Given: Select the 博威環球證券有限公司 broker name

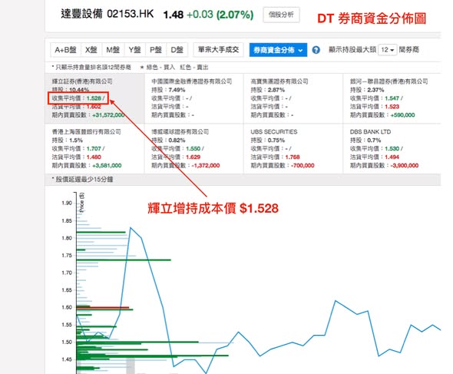Looking at the screenshot, I should pos(180,132).
